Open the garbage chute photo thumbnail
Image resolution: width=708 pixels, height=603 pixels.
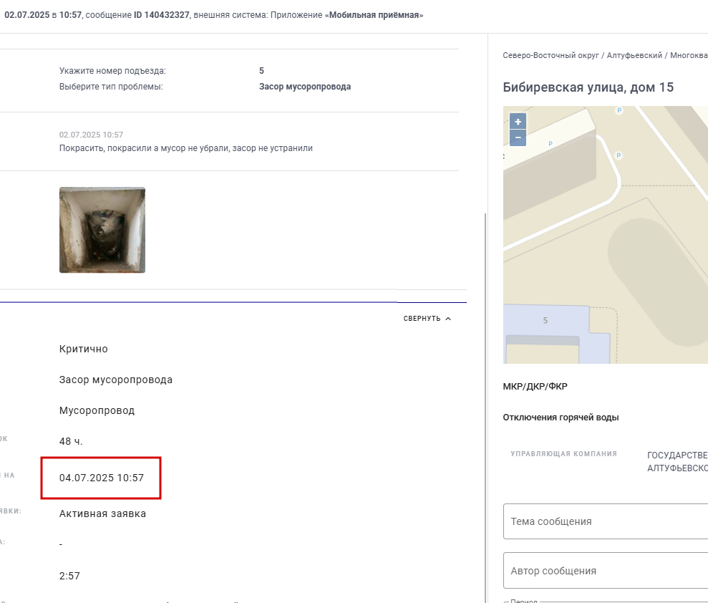102,230
